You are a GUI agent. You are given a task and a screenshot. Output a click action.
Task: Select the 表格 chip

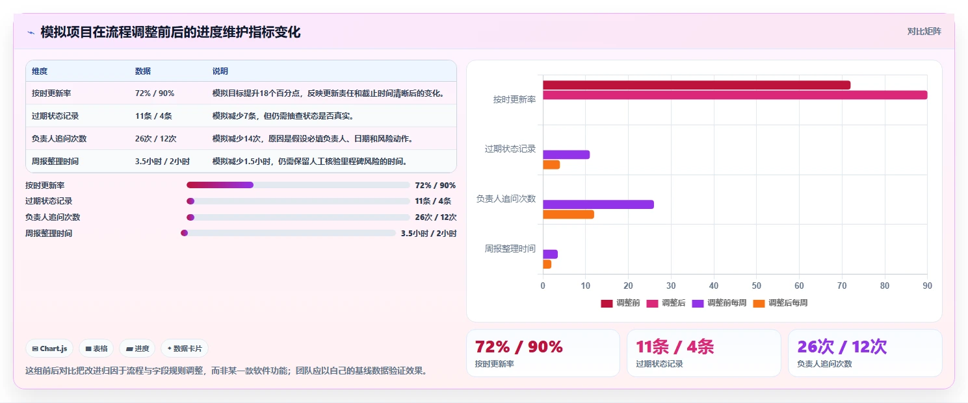pos(96,348)
